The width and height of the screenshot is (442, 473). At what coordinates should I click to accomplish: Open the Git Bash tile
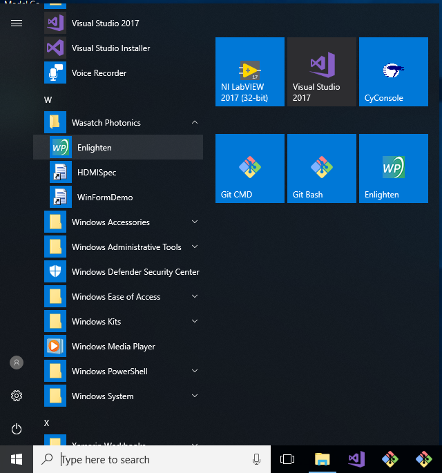(321, 168)
